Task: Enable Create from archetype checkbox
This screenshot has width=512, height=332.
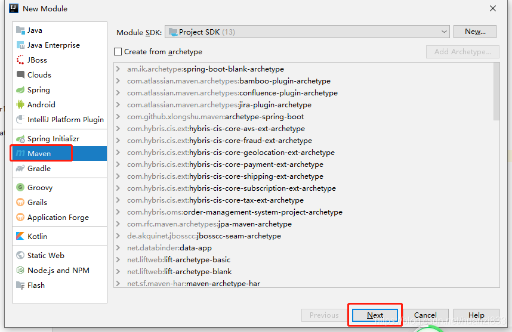Action: point(118,51)
